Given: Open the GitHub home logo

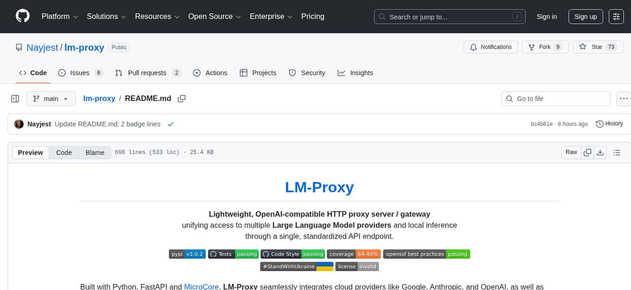Looking at the screenshot, I should click(22, 16).
